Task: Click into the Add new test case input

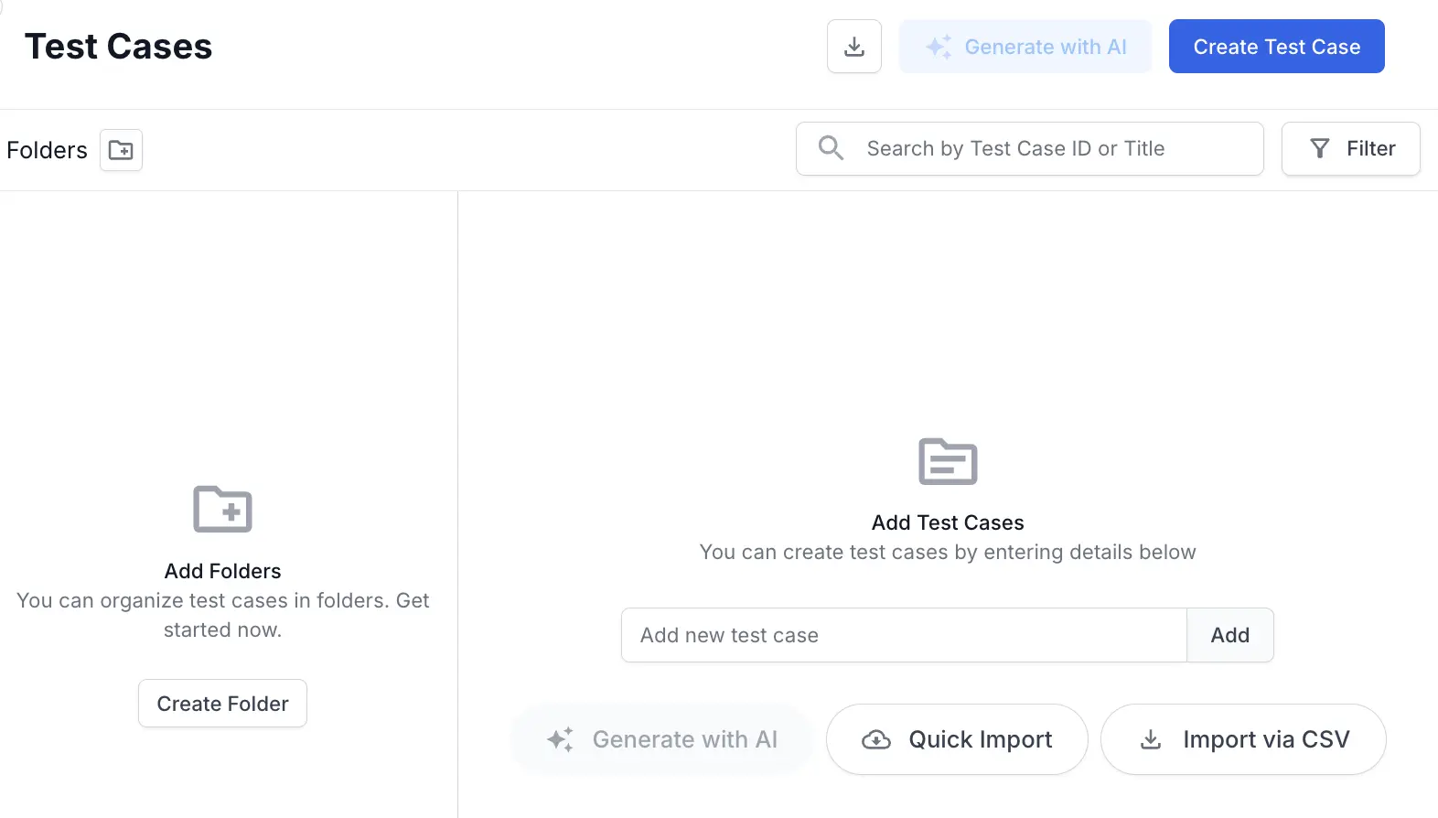Action: (x=903, y=635)
